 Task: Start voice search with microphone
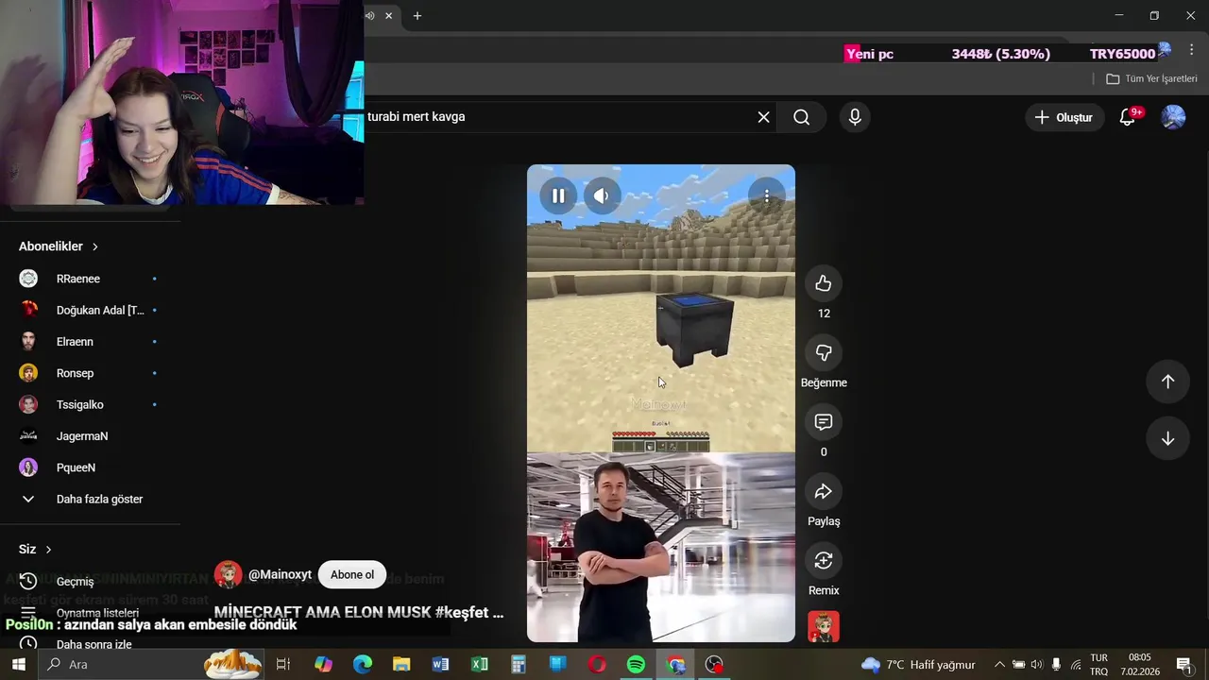click(x=855, y=117)
